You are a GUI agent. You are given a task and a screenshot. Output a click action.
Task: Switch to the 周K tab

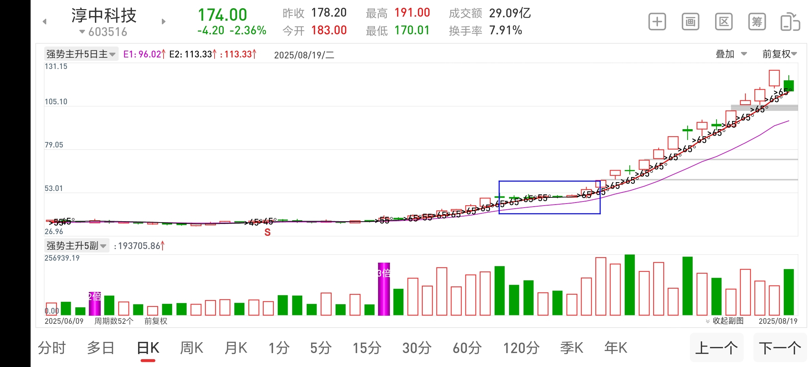tap(191, 348)
